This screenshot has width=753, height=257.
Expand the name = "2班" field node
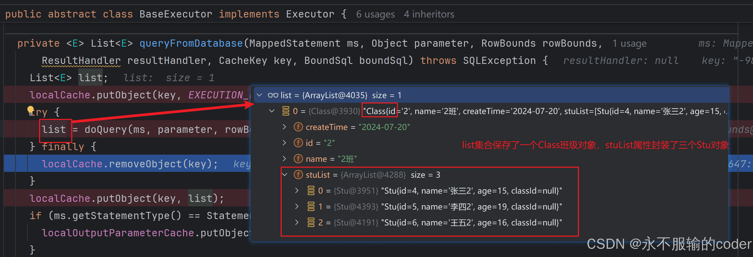pyautogui.click(x=285, y=159)
